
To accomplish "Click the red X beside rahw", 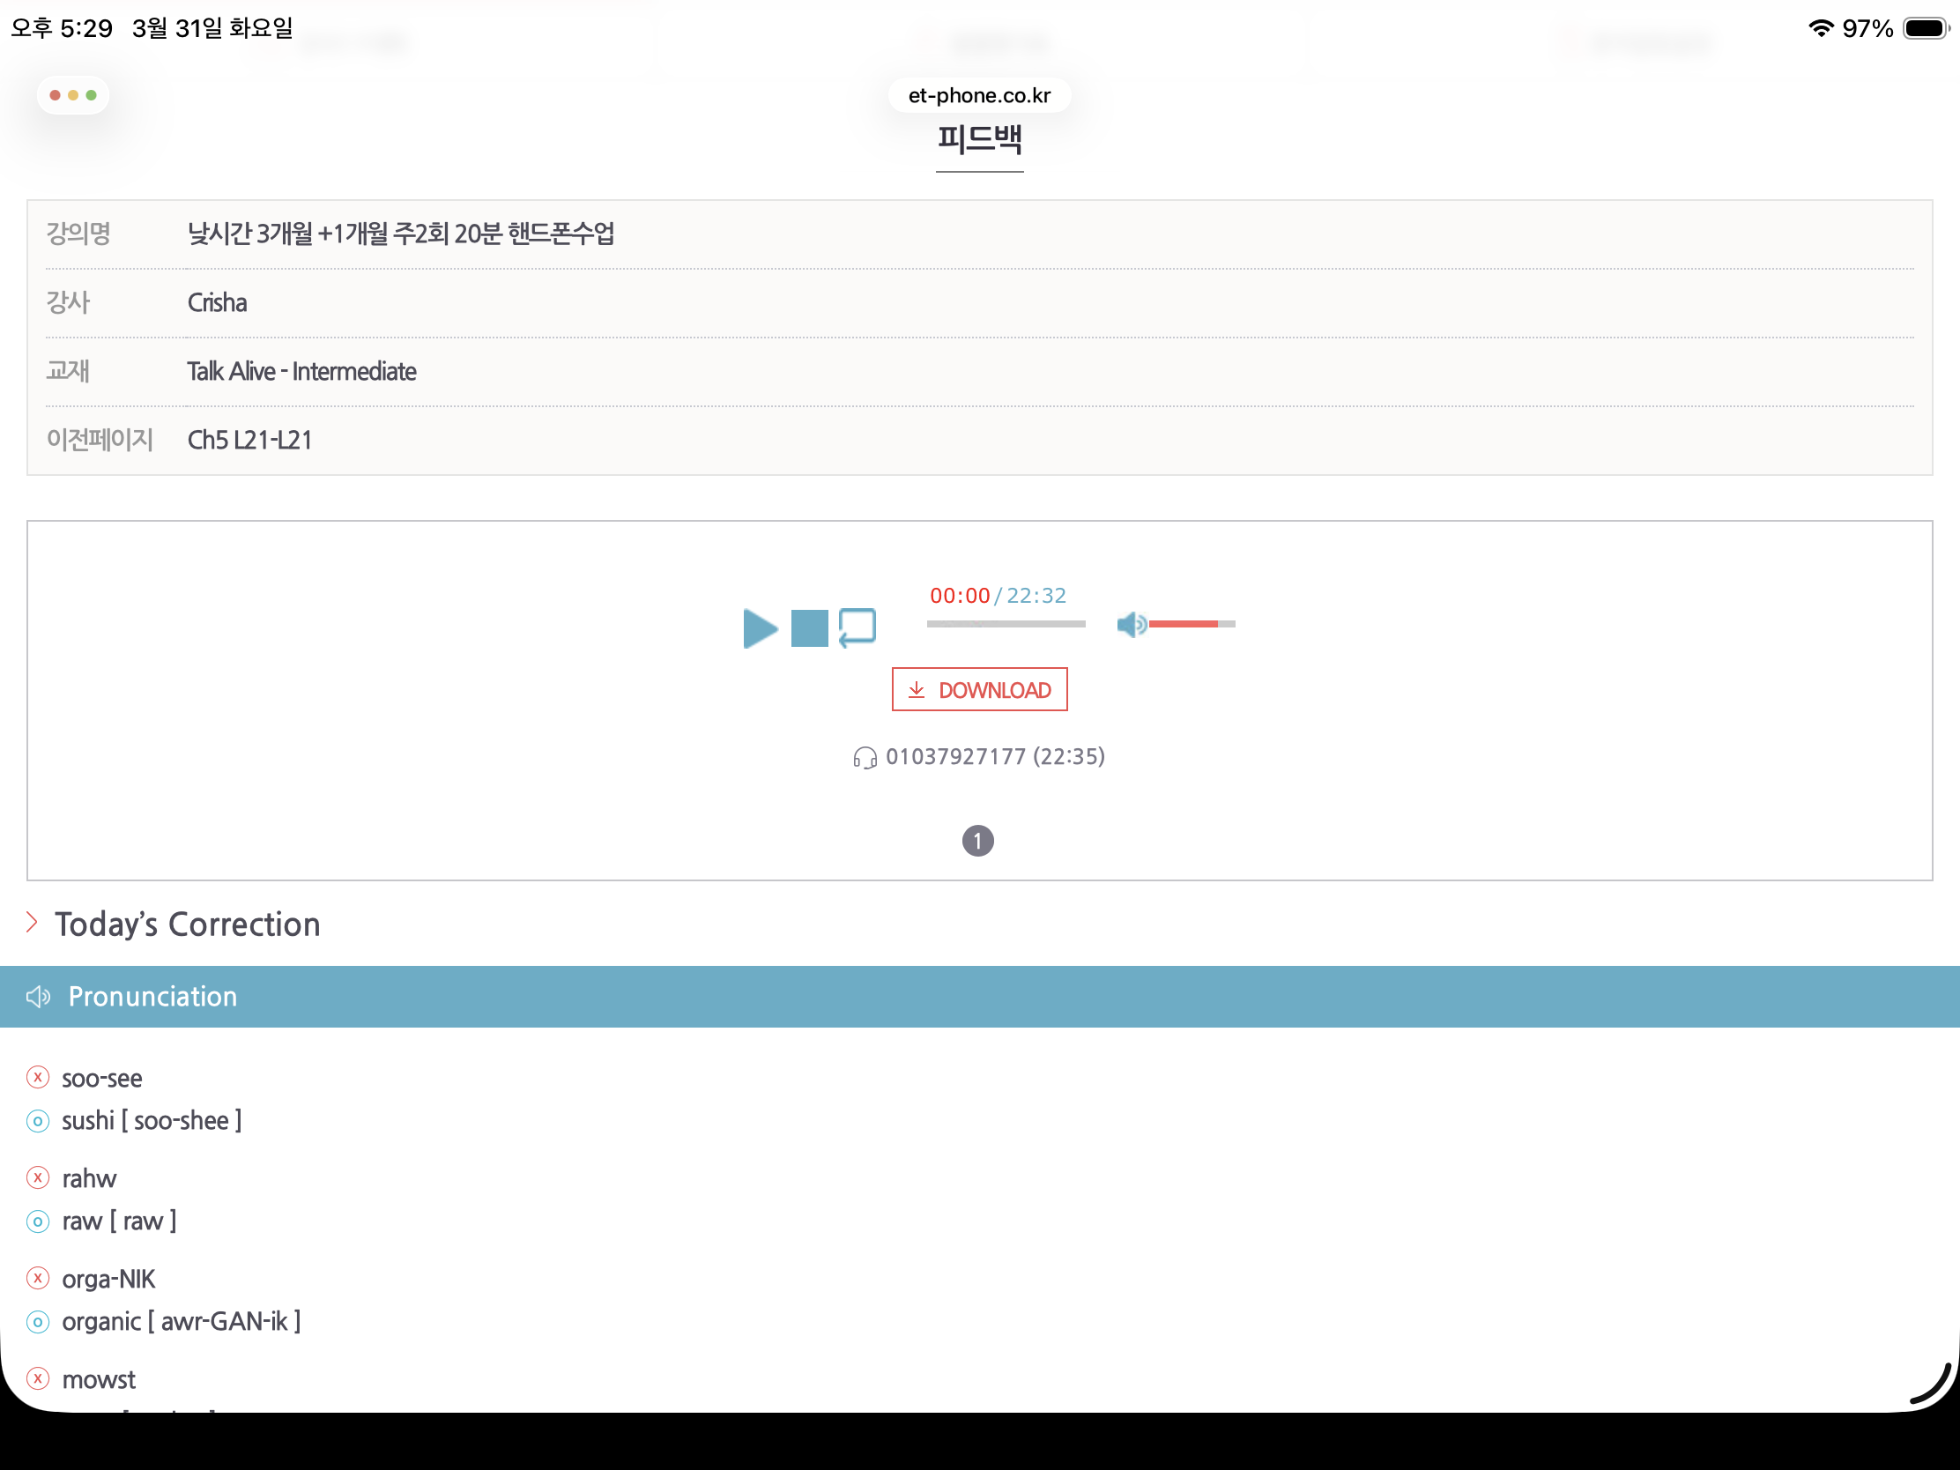I will (38, 1177).
